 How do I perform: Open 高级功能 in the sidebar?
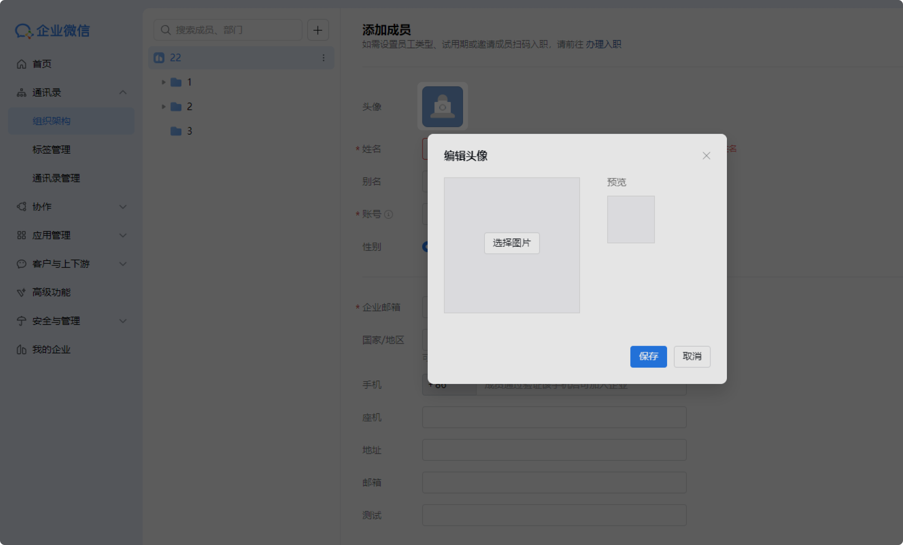coord(71,292)
